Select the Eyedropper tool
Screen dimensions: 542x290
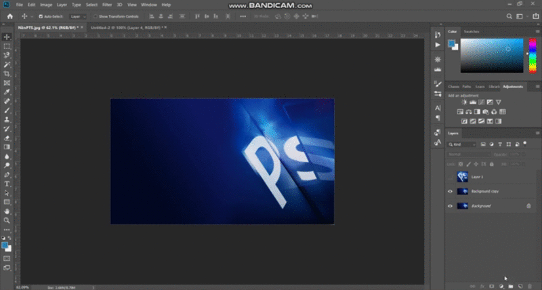(7, 91)
